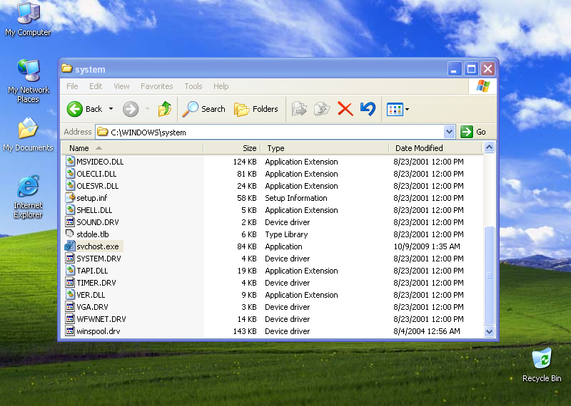Sort by Date Modified column header

(x=419, y=148)
